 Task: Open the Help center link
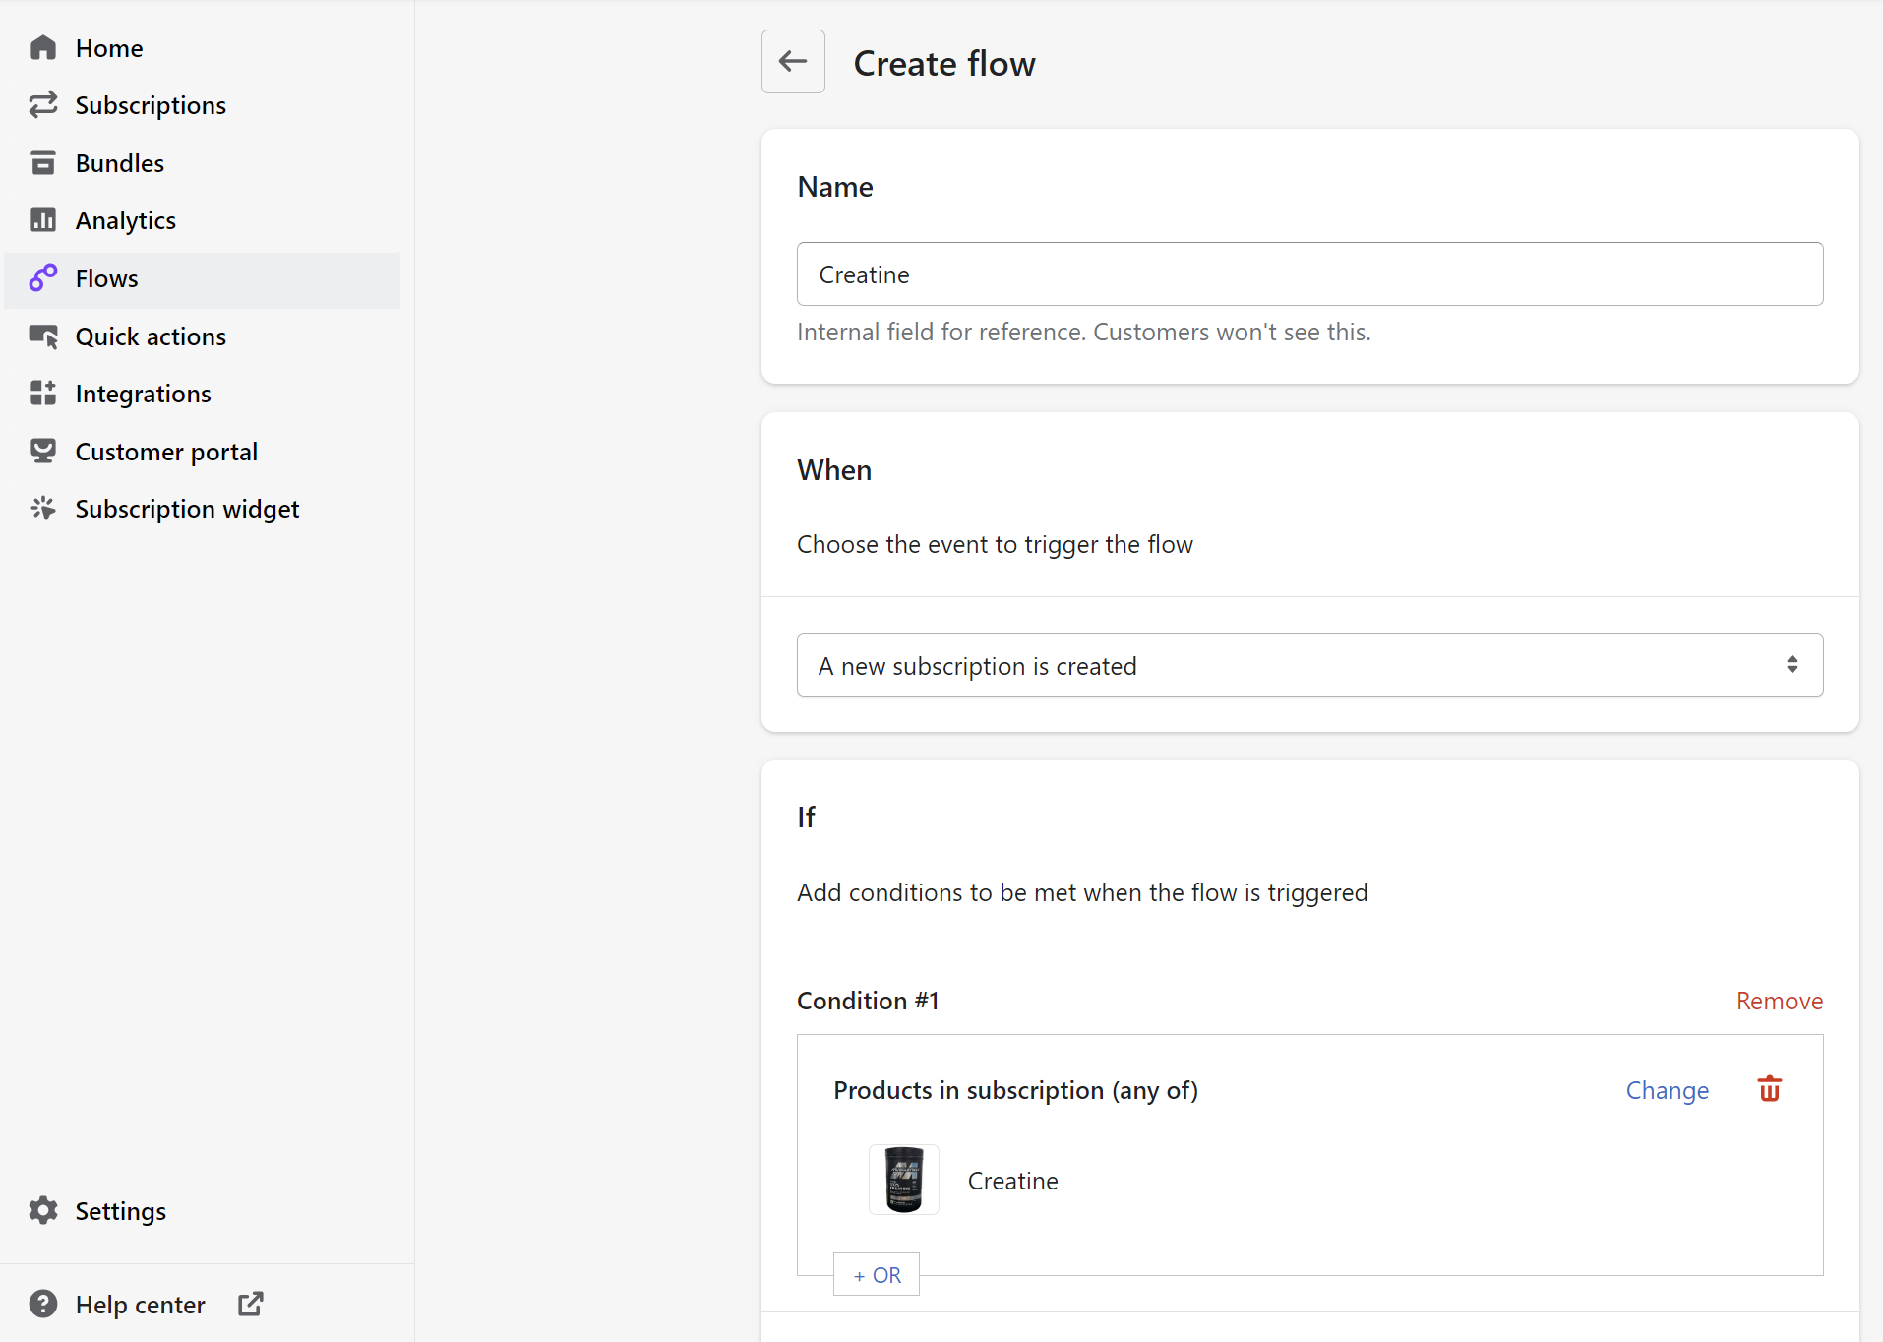(140, 1305)
